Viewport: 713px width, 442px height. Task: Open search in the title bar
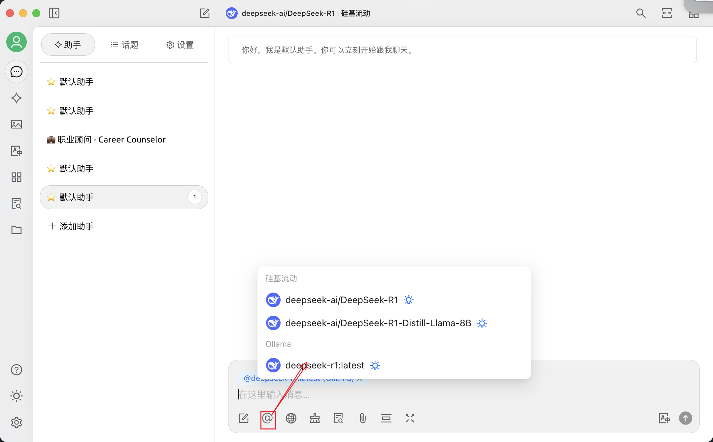(641, 13)
